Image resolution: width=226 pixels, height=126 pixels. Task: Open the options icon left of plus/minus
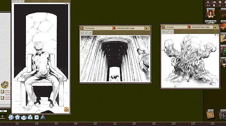pos(214,5)
